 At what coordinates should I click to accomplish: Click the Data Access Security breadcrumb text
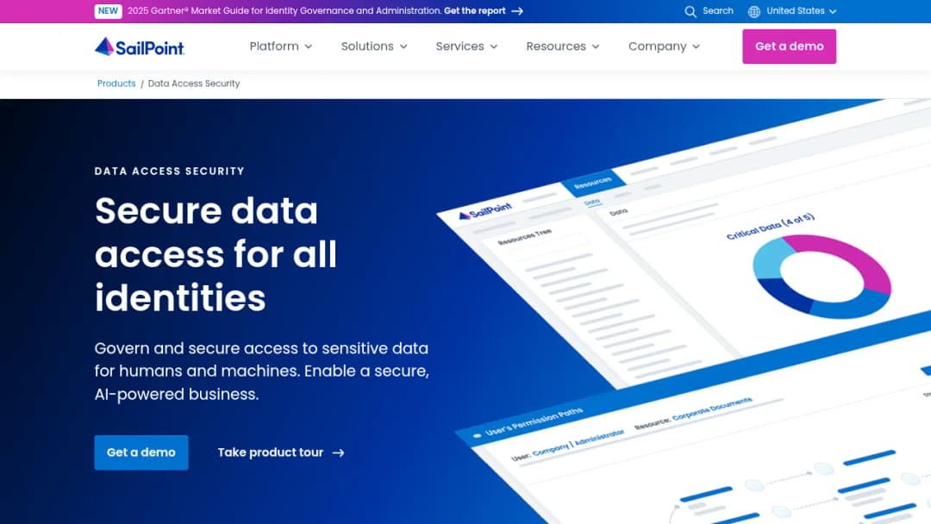[194, 84]
